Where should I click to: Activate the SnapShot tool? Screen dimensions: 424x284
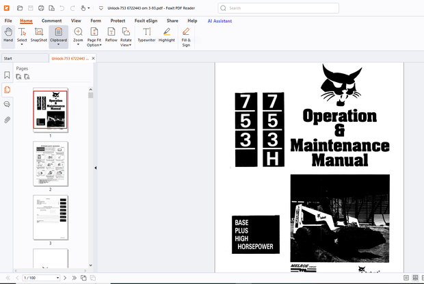(39, 35)
